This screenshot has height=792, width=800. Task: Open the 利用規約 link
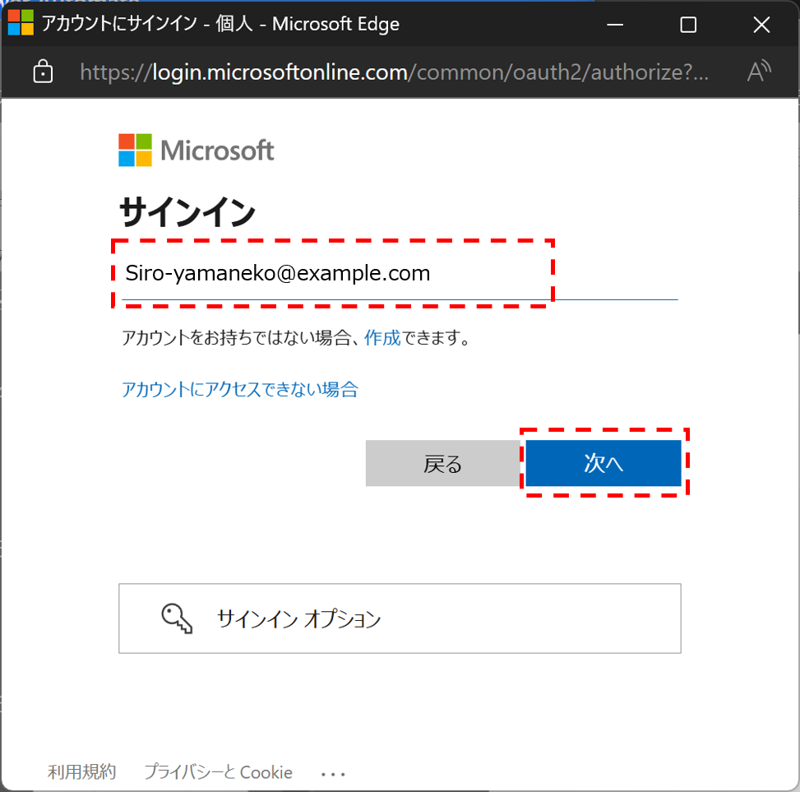pyautogui.click(x=81, y=771)
